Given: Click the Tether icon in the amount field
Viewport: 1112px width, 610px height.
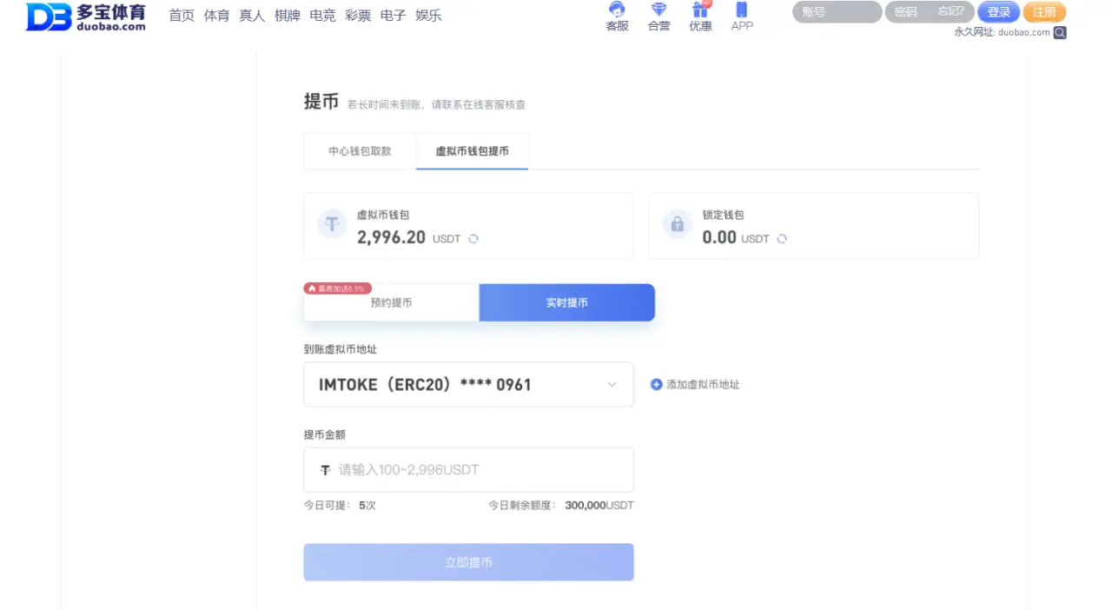Looking at the screenshot, I should 324,469.
